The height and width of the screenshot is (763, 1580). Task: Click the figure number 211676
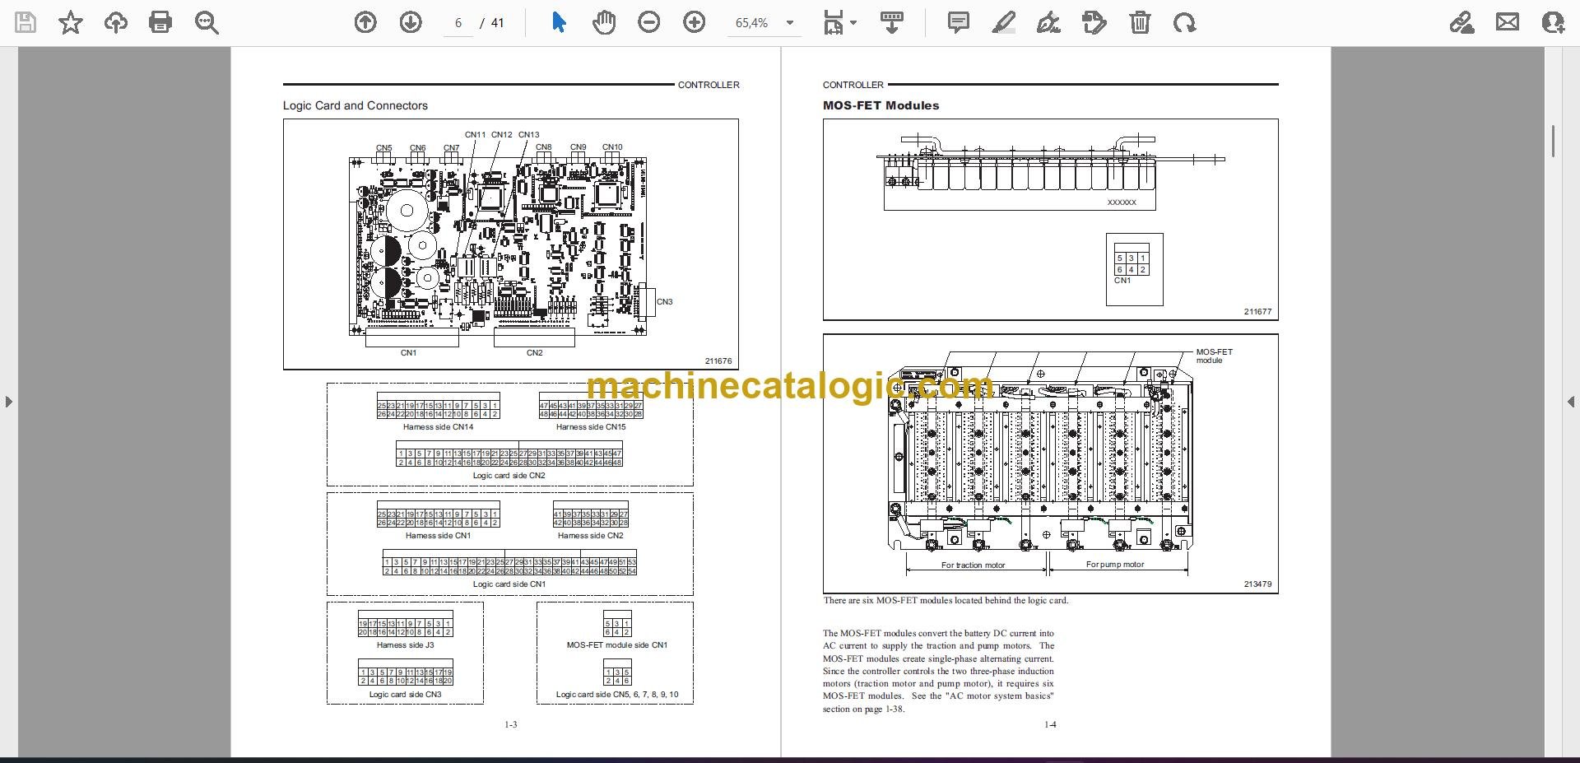pos(718,361)
